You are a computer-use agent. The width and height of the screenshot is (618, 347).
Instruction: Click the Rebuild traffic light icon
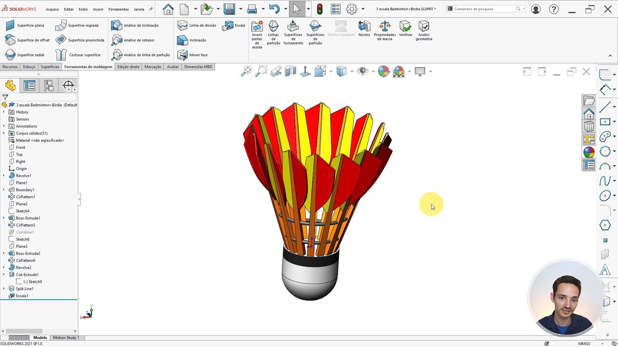tap(319, 9)
